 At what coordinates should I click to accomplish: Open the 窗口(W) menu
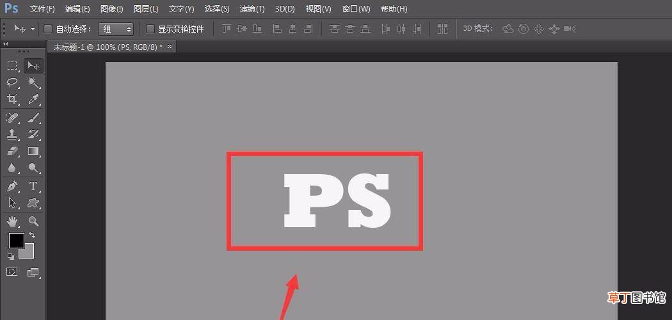click(356, 8)
